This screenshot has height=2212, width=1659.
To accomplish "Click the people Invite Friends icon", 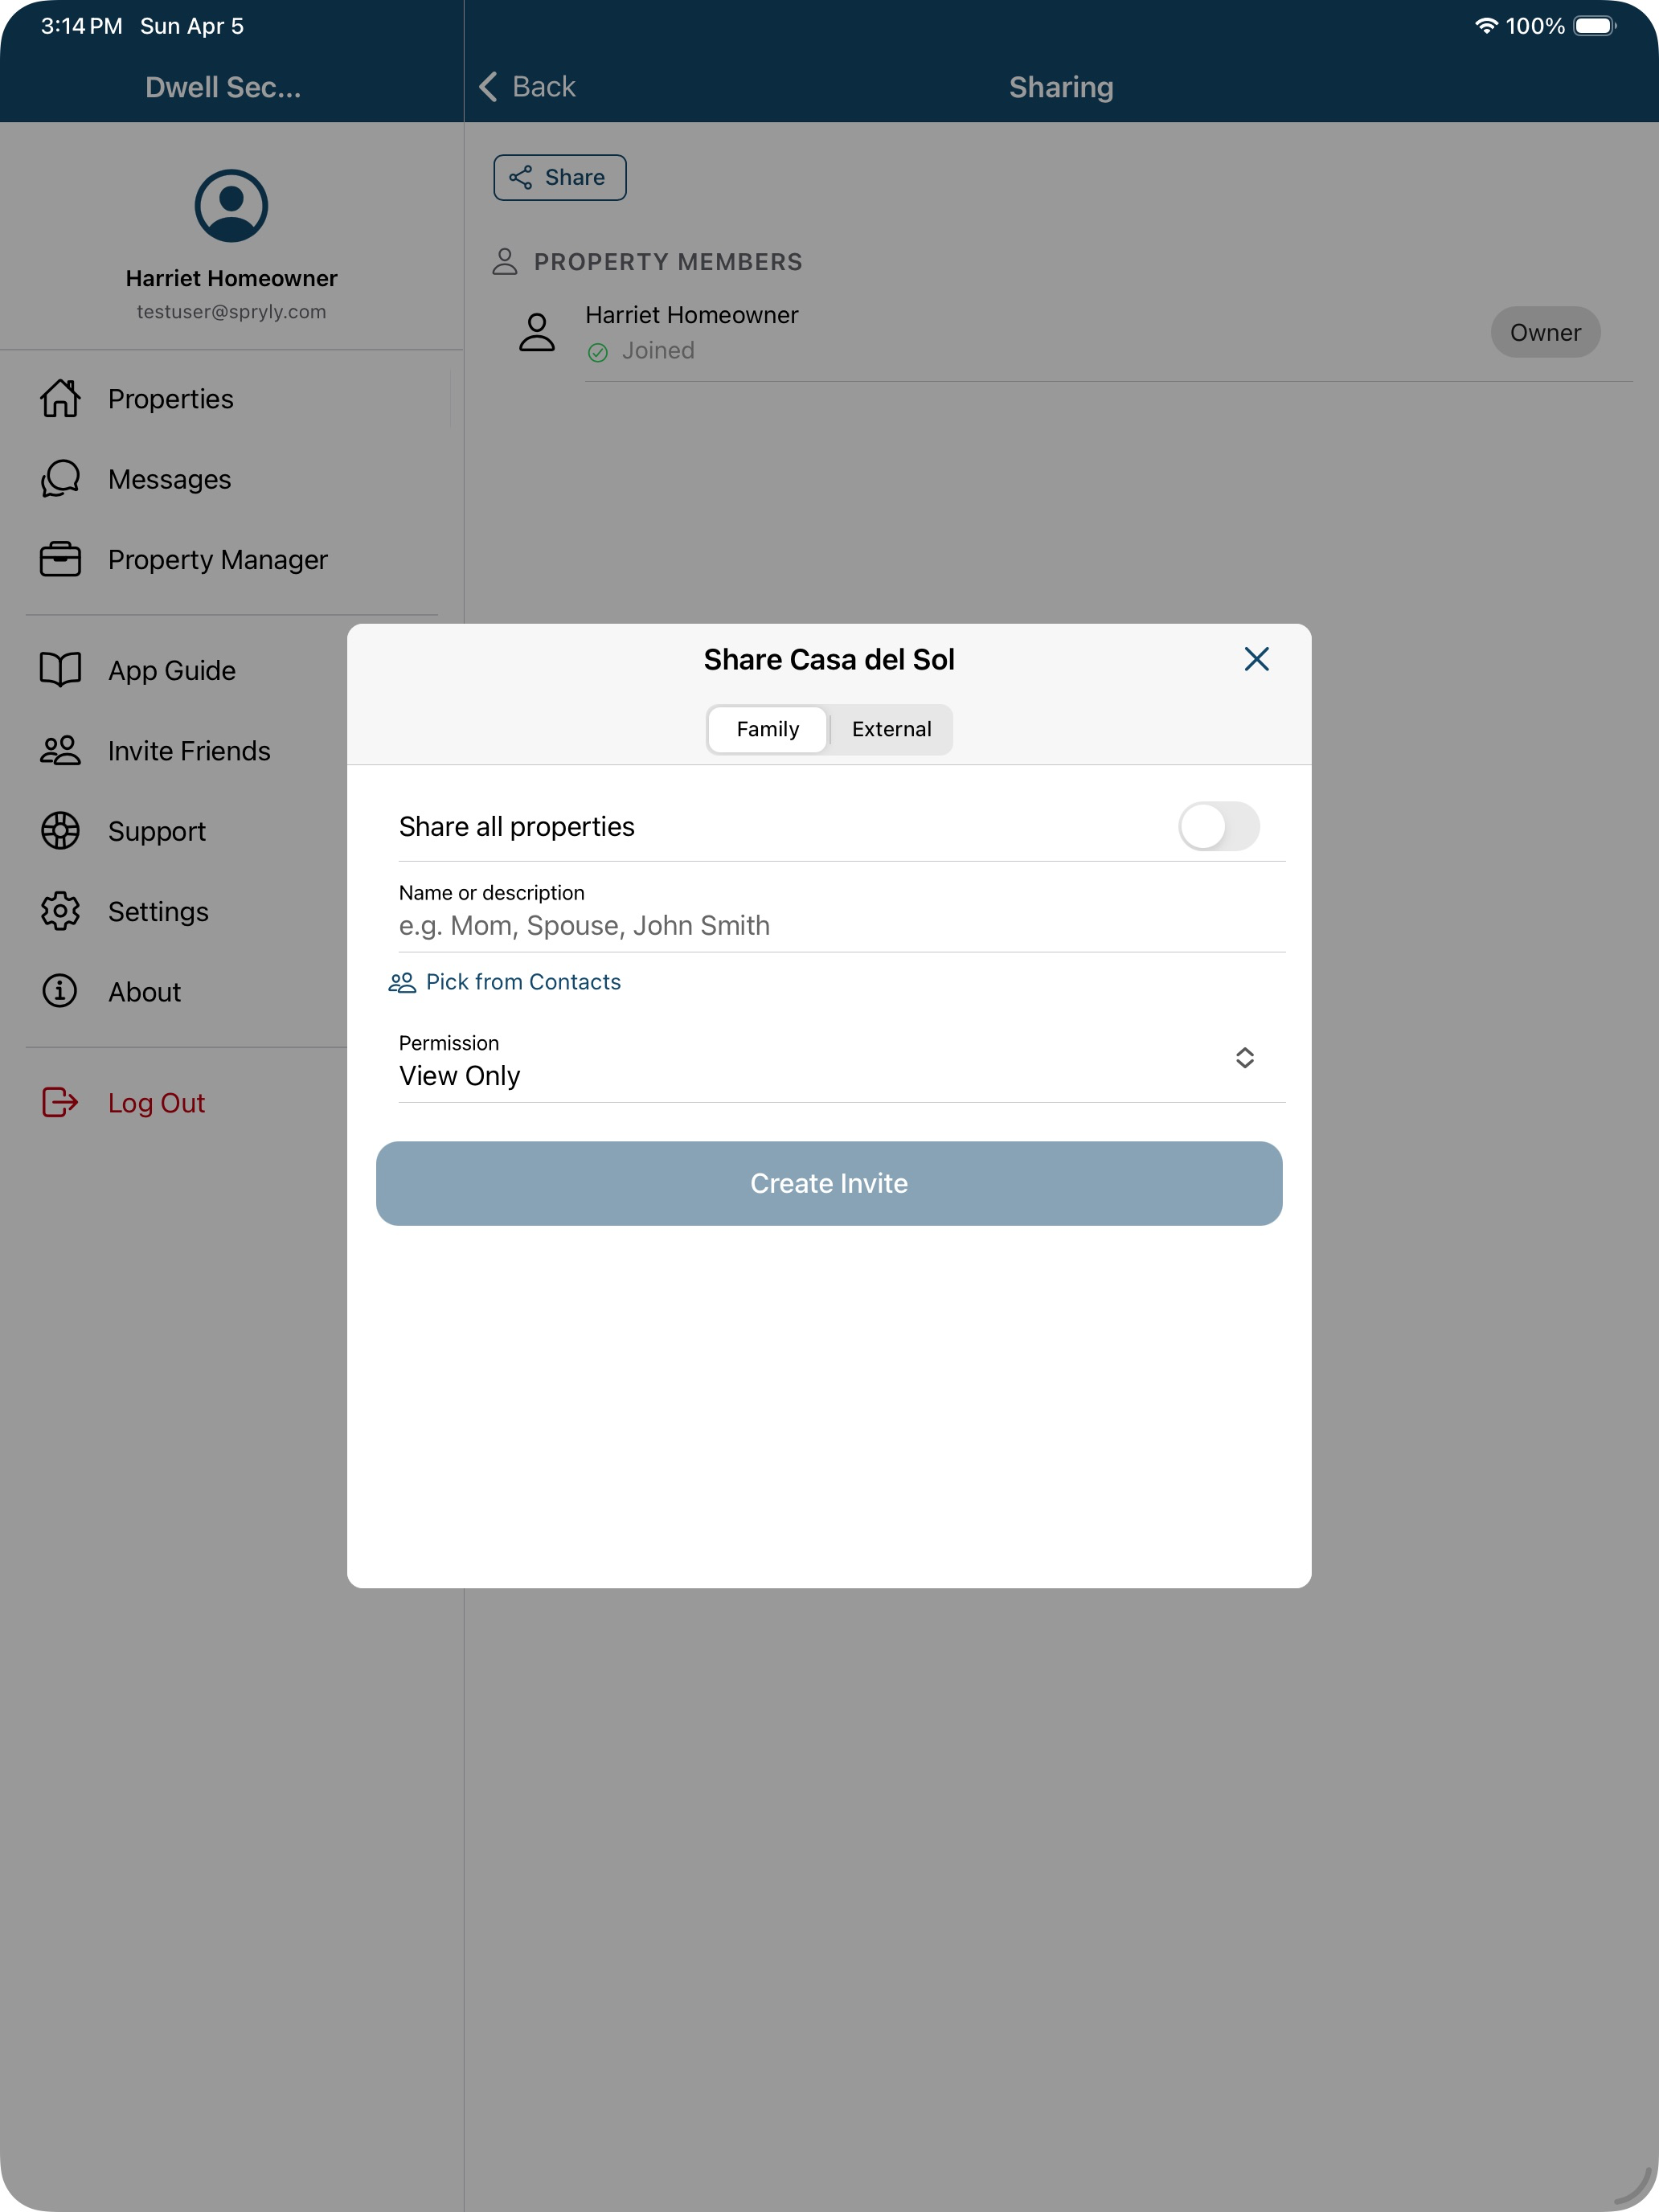I will coord(60,750).
